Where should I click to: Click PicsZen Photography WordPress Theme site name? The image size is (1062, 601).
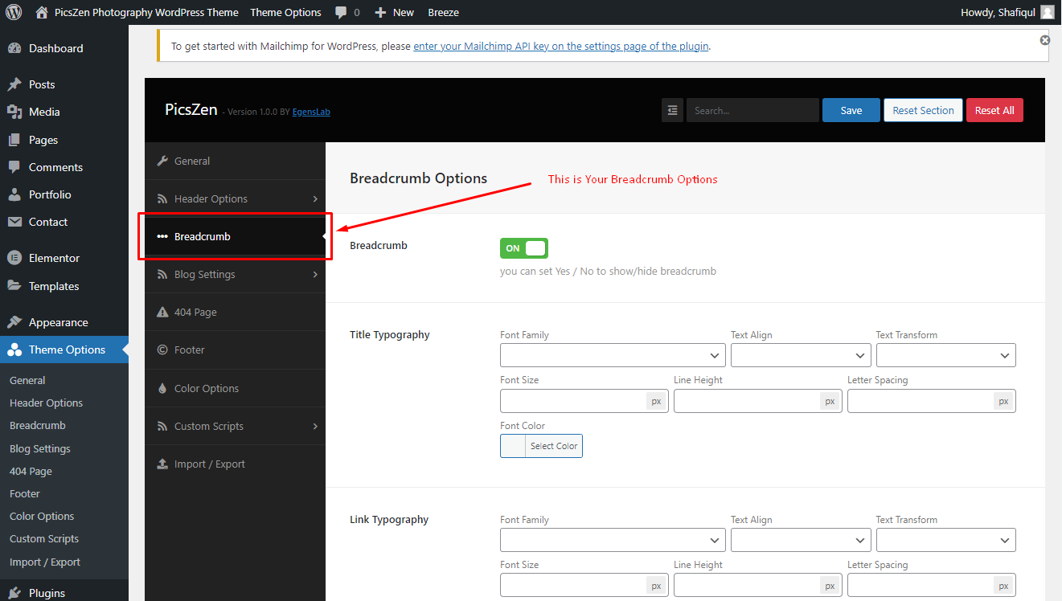pyautogui.click(x=146, y=12)
